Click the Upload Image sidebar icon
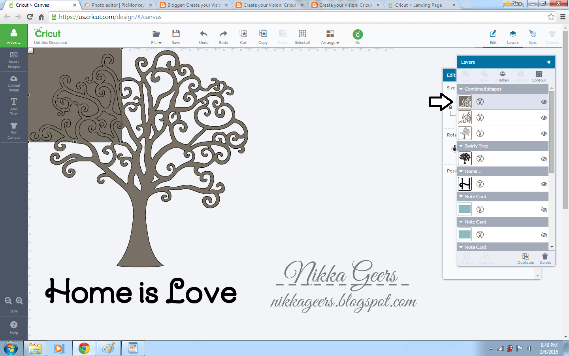 14,83
